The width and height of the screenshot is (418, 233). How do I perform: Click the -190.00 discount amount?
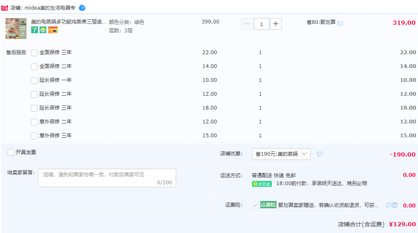[402, 154]
